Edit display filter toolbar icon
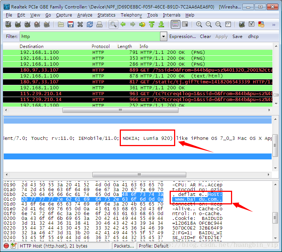This screenshot has width=282, height=252. [251, 24]
